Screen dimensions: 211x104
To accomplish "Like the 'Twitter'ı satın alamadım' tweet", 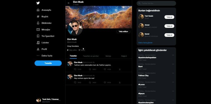I will point(105,69).
